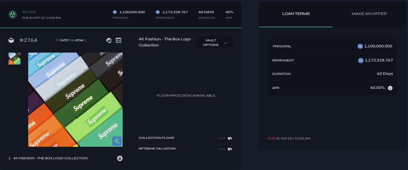Expand the Vault Options dropdown
Screen dimensions: 408x170
[215, 43]
